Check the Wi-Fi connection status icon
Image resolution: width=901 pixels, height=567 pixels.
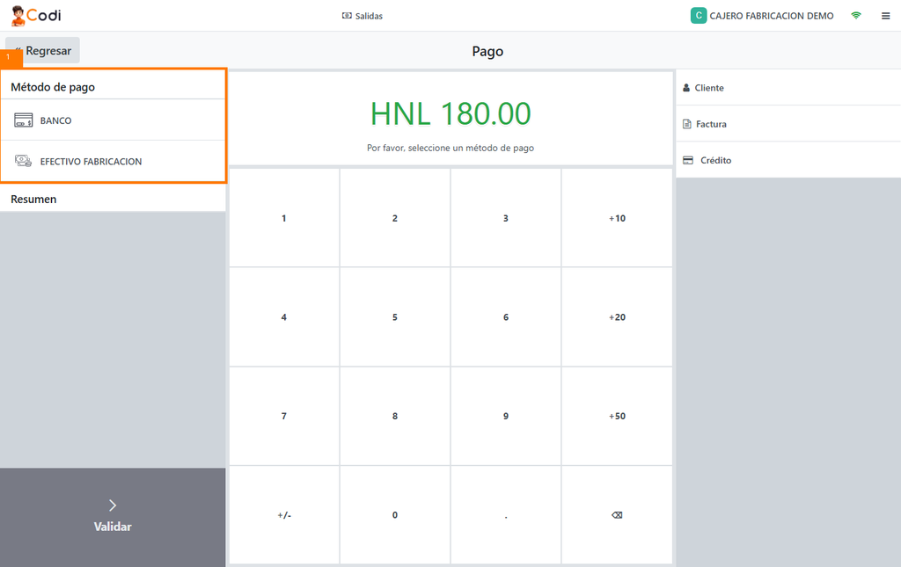click(x=856, y=16)
